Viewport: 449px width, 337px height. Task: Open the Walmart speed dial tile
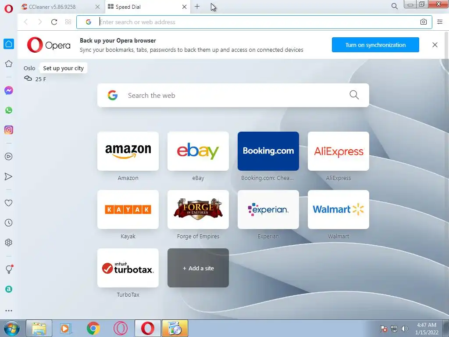point(339,209)
